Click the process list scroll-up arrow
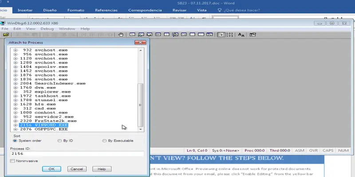 (x=141, y=50)
